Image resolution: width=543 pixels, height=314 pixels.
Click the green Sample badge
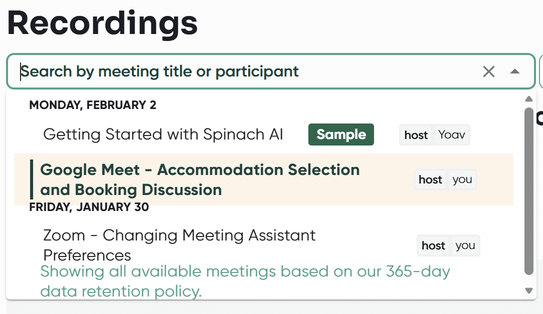[x=341, y=134]
